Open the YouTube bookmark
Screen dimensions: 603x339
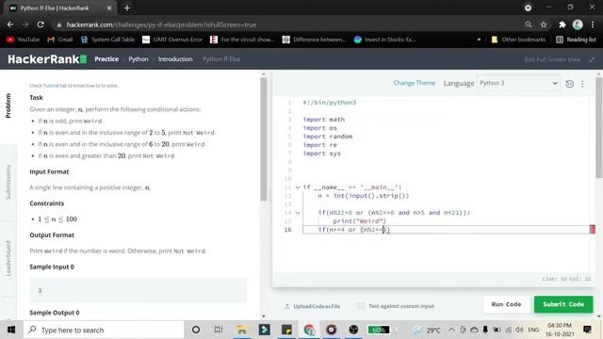pos(23,40)
